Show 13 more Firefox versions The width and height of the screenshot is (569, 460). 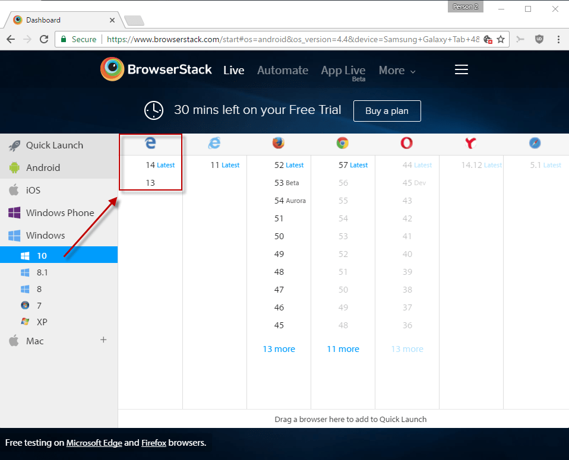[x=279, y=349]
